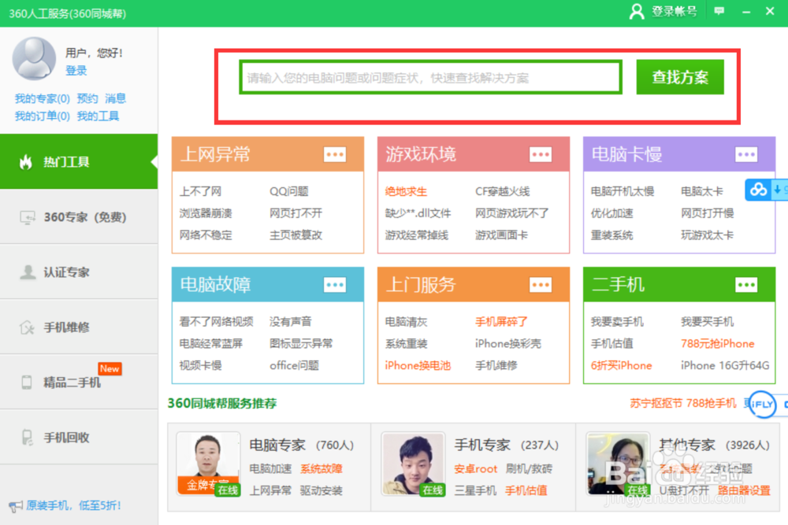Click the megaphone icon near 原装手机 promo
The width and height of the screenshot is (788, 525).
click(16, 506)
